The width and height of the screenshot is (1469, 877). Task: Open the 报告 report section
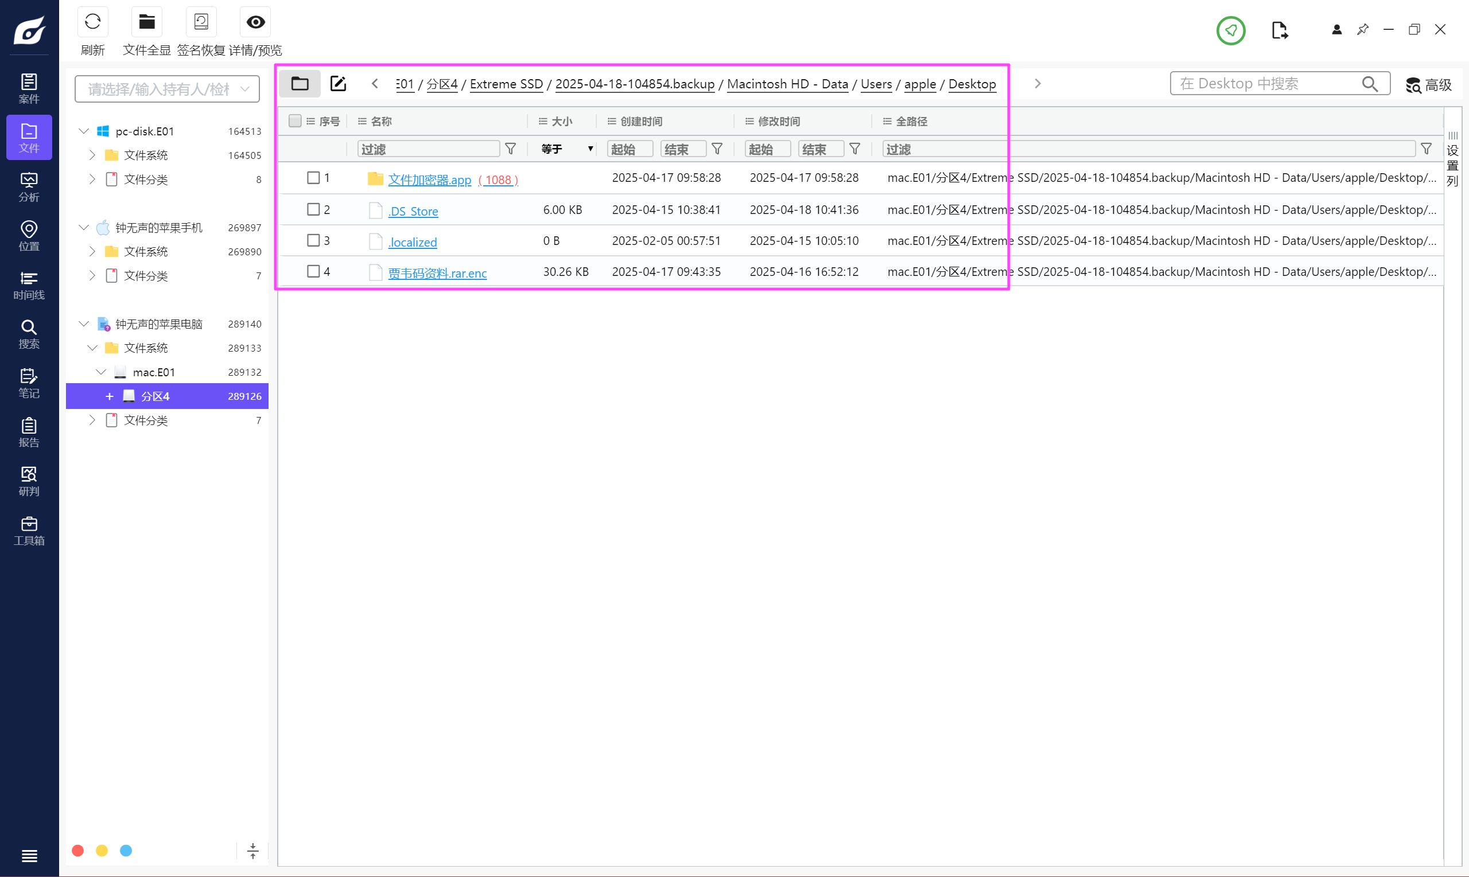[29, 432]
